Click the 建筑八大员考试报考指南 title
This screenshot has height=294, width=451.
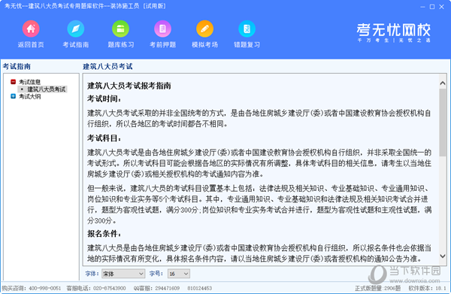(129, 86)
